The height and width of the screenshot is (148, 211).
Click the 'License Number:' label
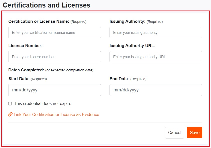coord(25,46)
